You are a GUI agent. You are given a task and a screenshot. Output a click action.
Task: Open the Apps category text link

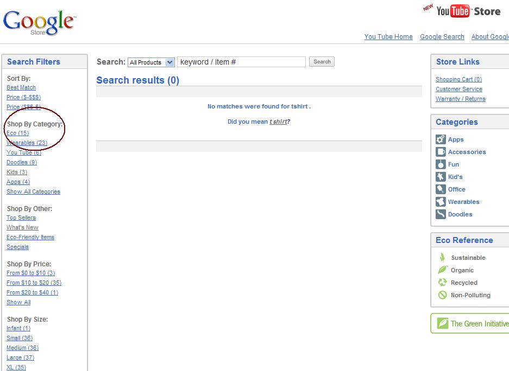pyautogui.click(x=456, y=139)
